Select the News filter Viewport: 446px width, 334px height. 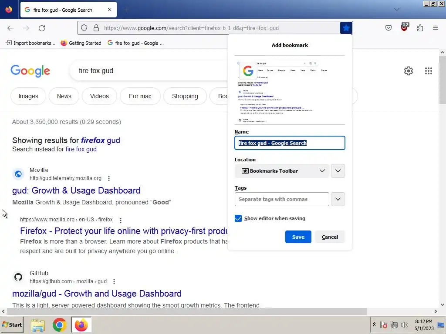(x=64, y=96)
